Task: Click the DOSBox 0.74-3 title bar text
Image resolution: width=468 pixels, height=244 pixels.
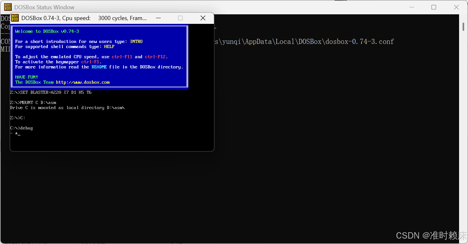Action: click(x=84, y=18)
